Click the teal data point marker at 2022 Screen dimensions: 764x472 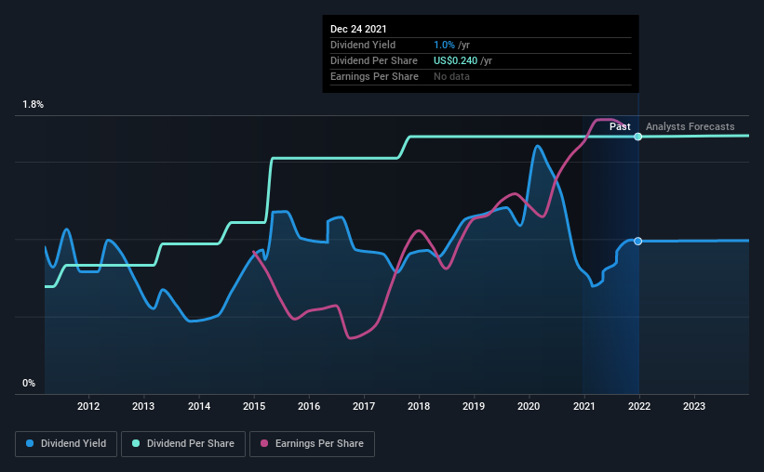(637, 137)
